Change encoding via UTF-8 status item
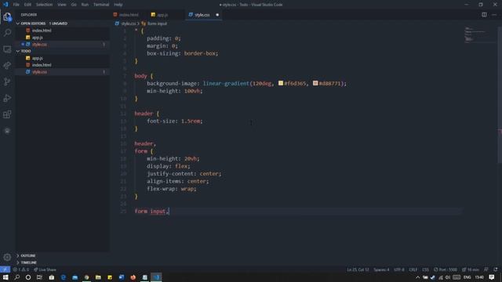The width and height of the screenshot is (502, 282). (x=399, y=269)
